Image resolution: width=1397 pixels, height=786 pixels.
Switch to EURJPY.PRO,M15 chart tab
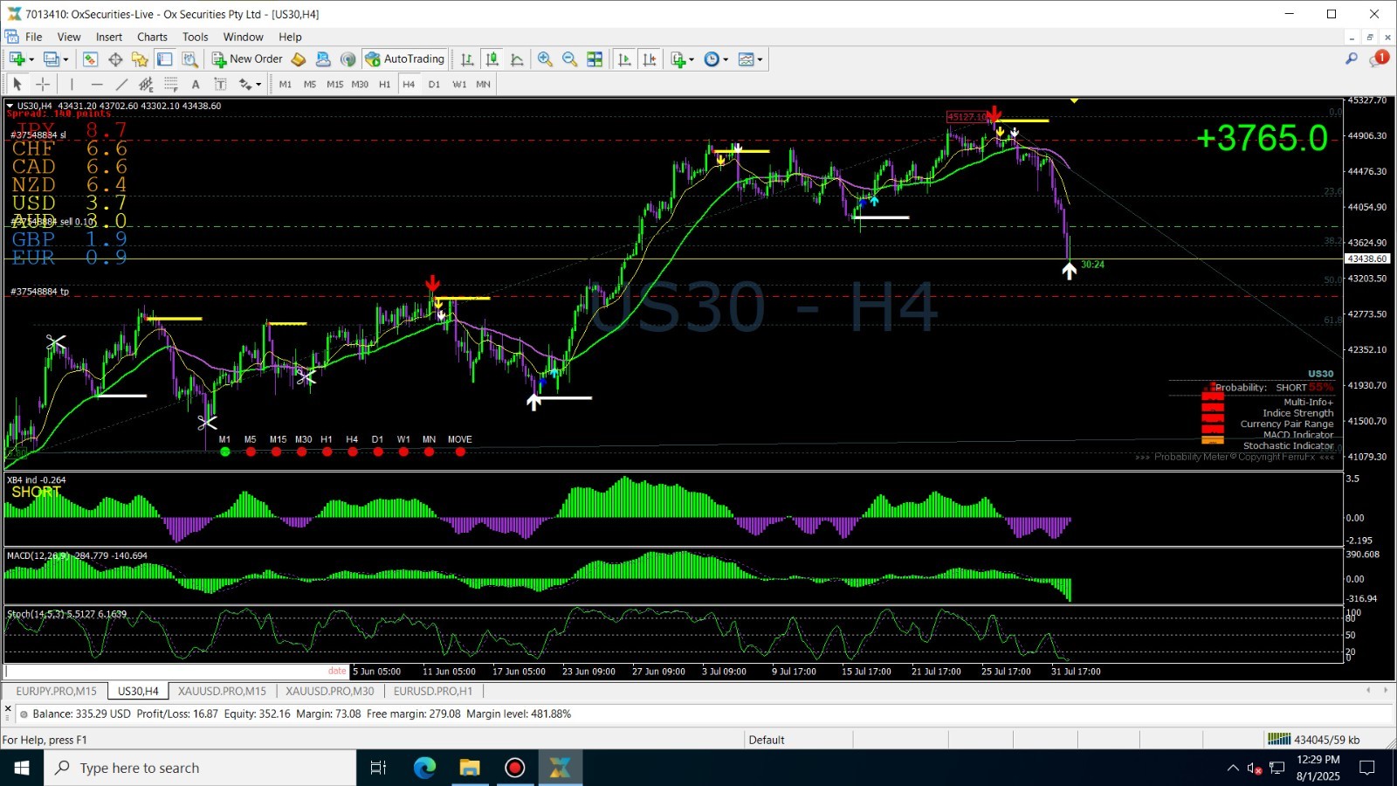coord(56,691)
